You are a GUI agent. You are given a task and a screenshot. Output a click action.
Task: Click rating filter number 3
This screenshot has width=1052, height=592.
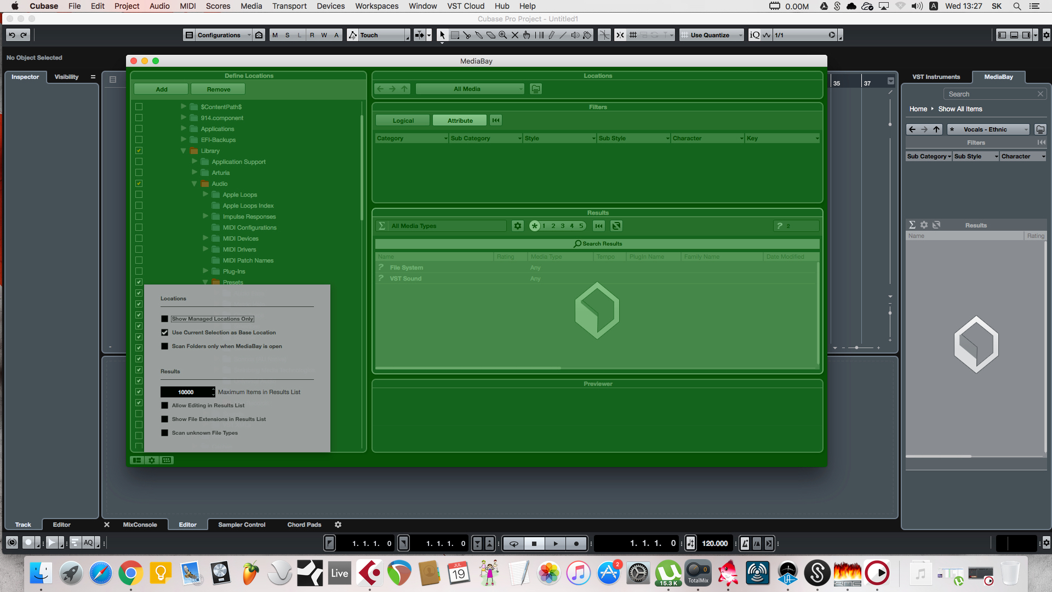562,226
